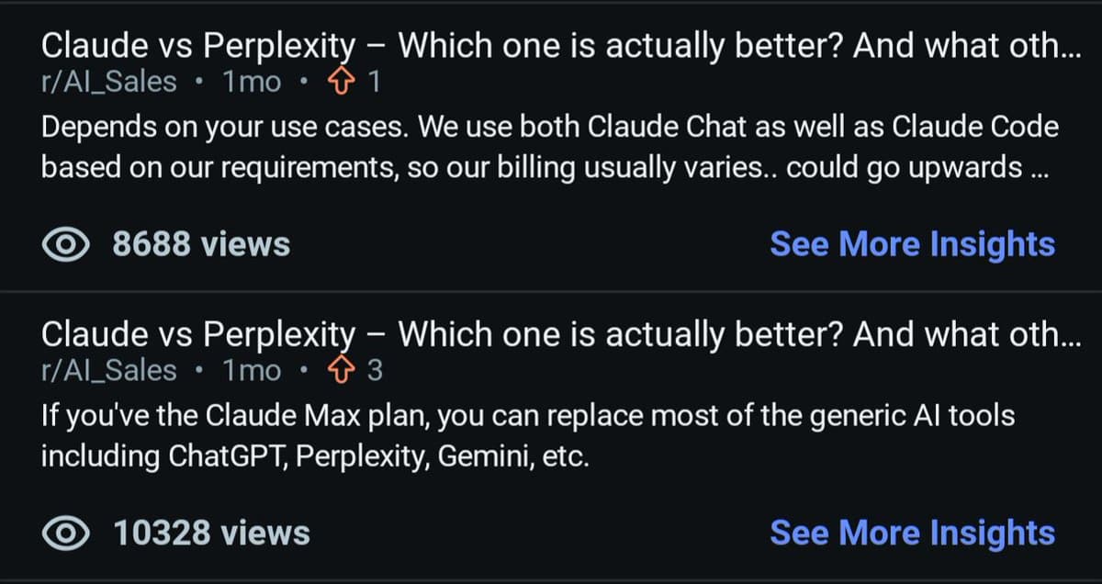Click the upvote count number 3
Viewport: 1102px width, 584px height.
[374, 371]
